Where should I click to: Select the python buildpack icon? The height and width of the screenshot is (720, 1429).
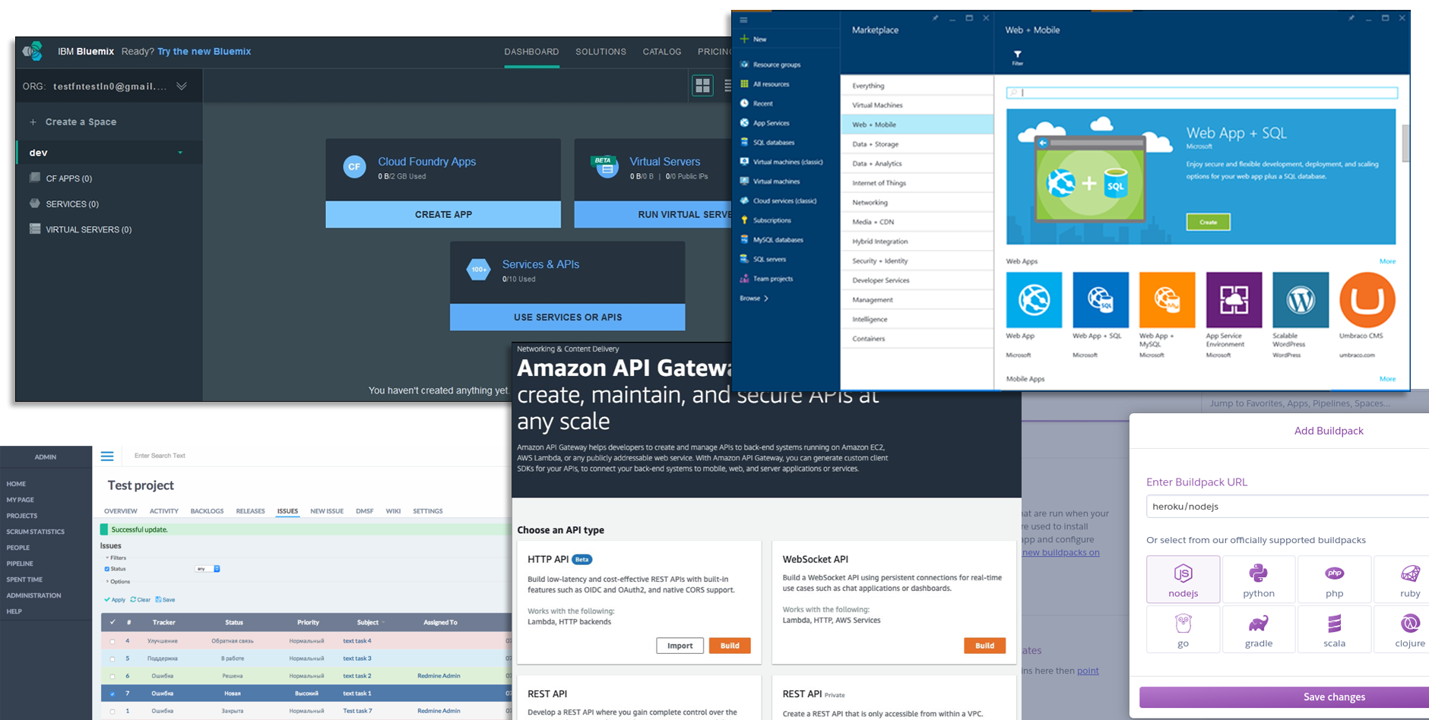1258,579
